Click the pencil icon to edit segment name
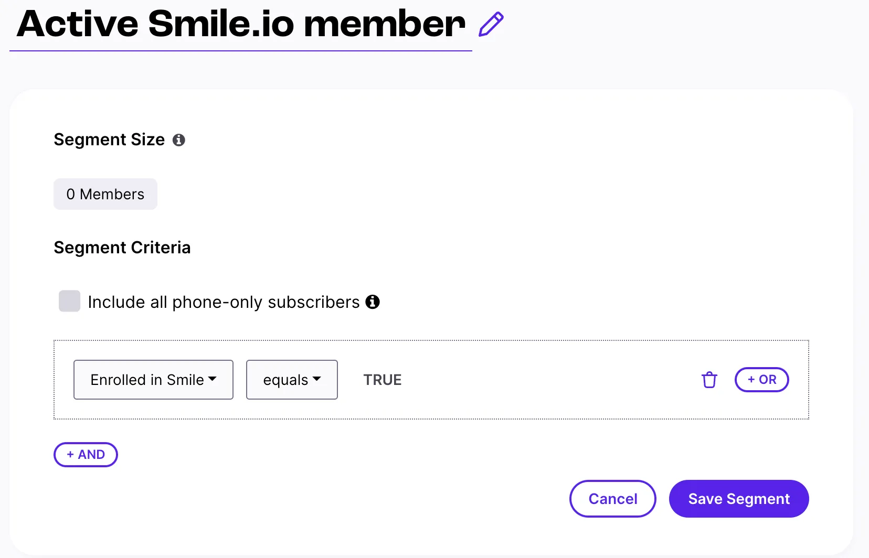The width and height of the screenshot is (869, 558). [x=490, y=24]
